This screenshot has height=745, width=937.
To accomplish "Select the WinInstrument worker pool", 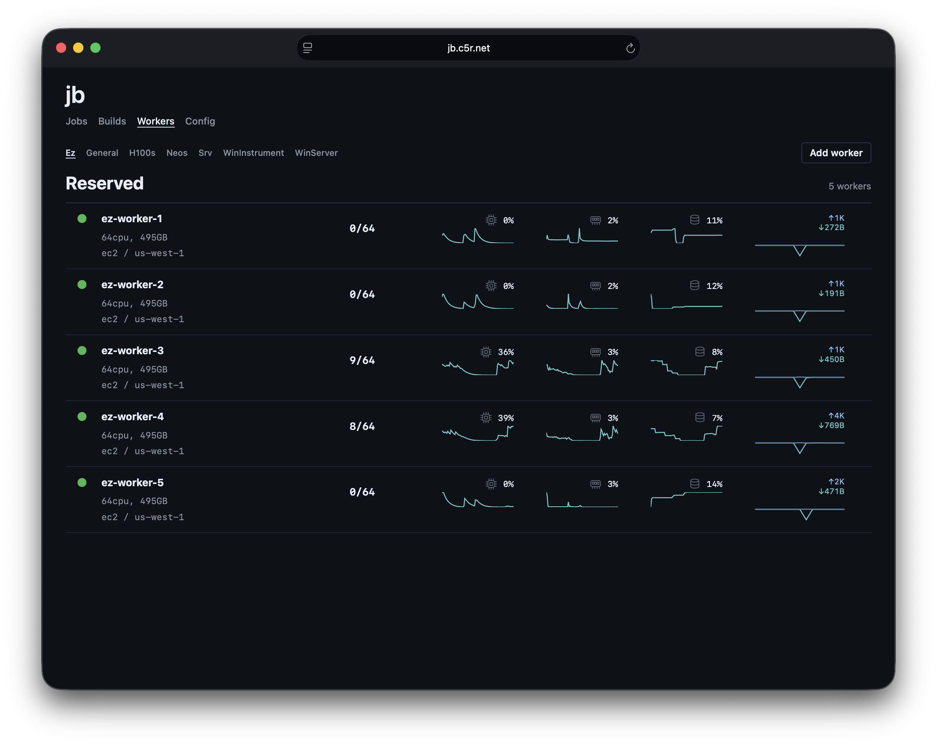I will pyautogui.click(x=253, y=153).
